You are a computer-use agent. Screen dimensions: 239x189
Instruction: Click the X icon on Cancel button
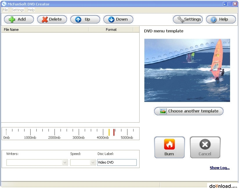(205, 144)
